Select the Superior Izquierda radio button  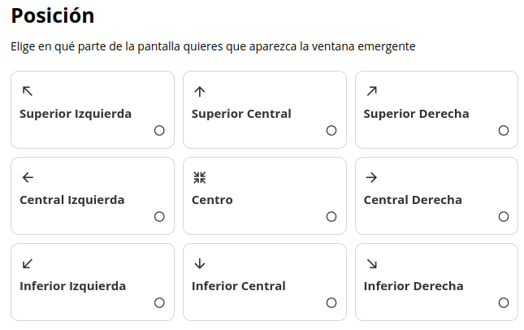pyautogui.click(x=159, y=130)
